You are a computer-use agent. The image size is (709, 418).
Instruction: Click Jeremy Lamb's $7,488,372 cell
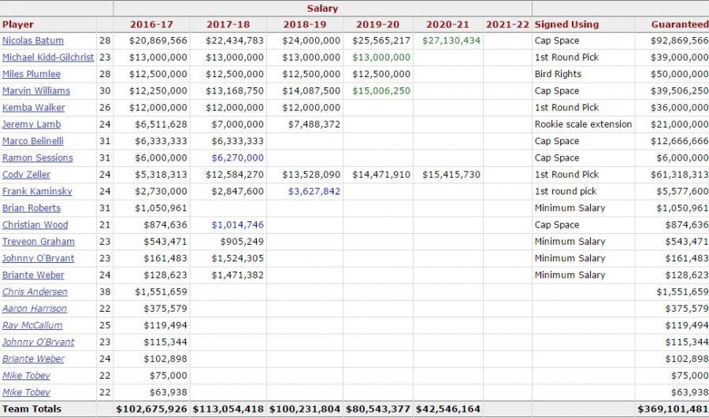[x=314, y=124]
